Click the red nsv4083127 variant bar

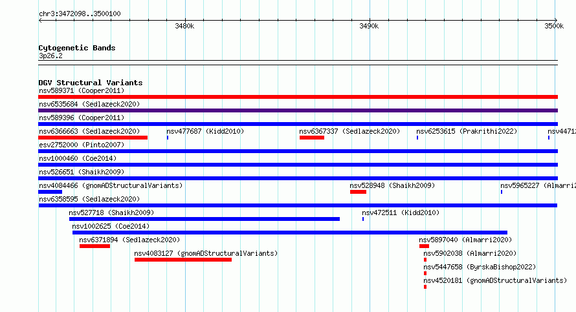(183, 260)
